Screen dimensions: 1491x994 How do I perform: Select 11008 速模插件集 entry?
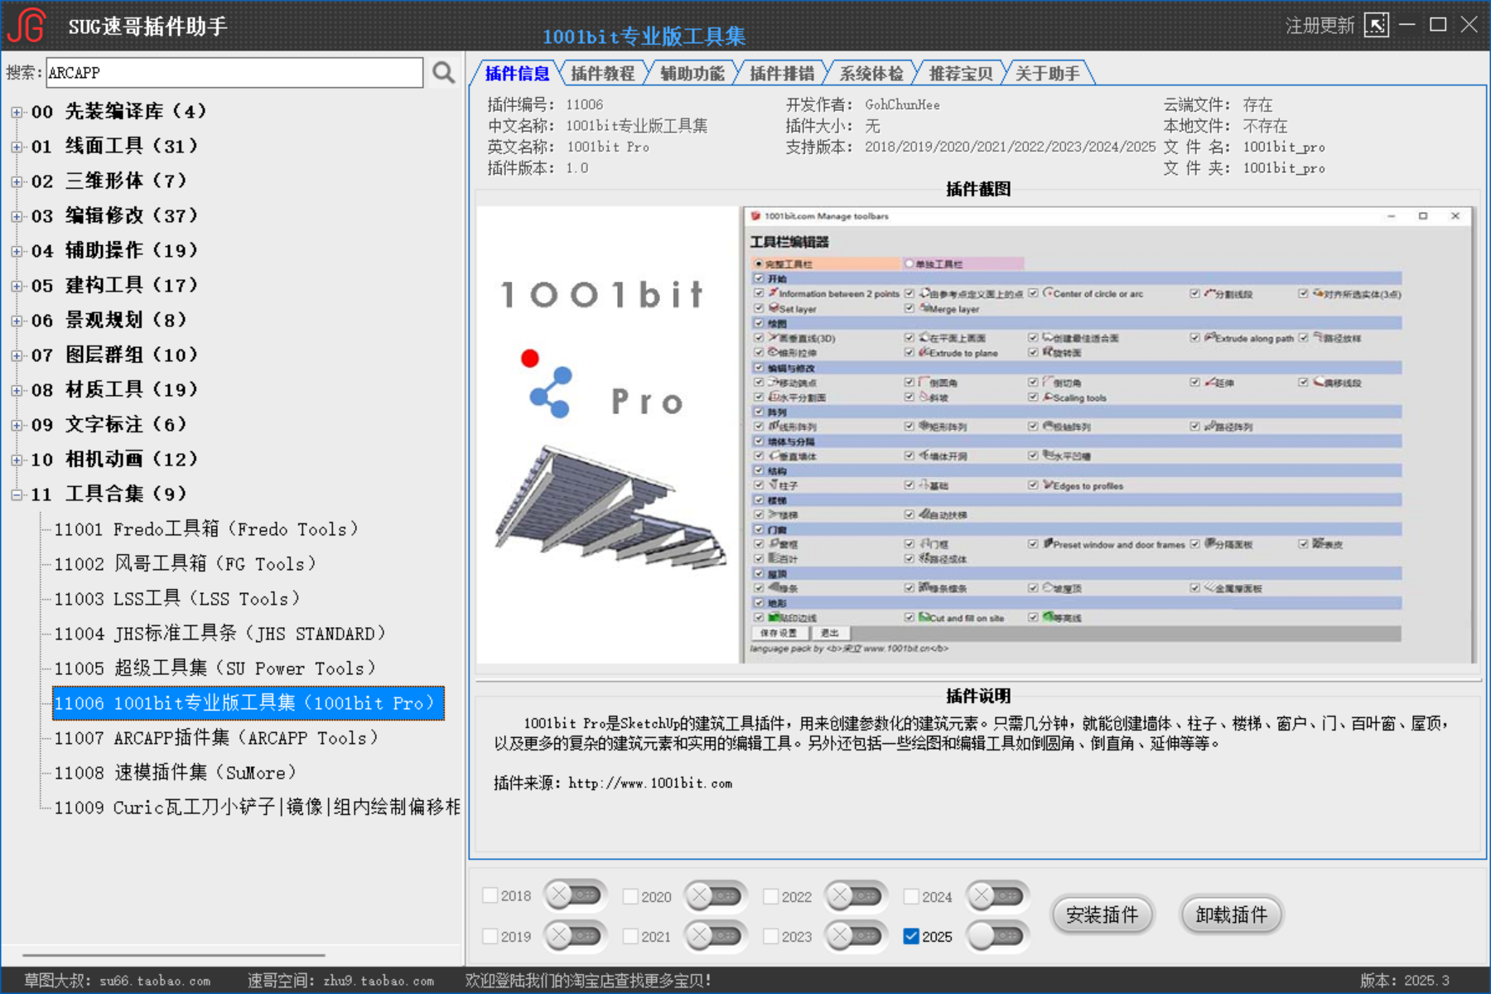(x=176, y=773)
